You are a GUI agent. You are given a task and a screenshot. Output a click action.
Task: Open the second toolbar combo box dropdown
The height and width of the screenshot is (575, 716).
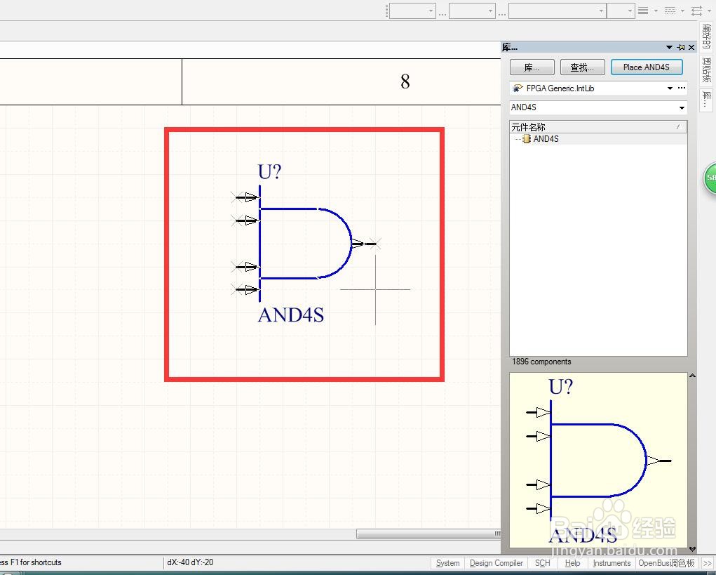coord(490,11)
